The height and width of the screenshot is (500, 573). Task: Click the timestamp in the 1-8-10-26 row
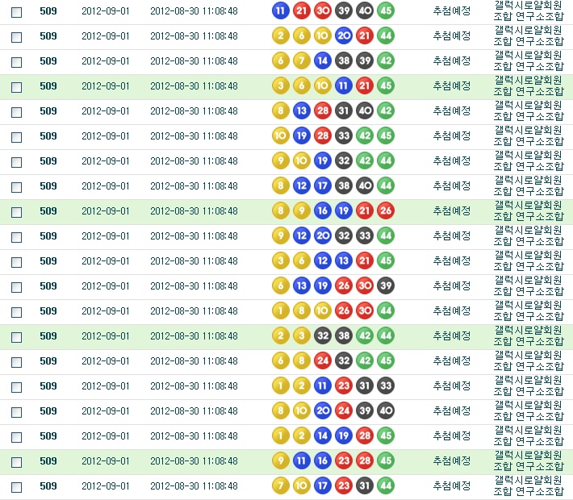pyautogui.click(x=194, y=310)
